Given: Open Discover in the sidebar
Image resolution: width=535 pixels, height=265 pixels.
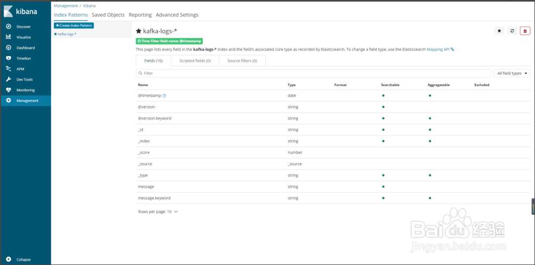Looking at the screenshot, I should point(23,27).
